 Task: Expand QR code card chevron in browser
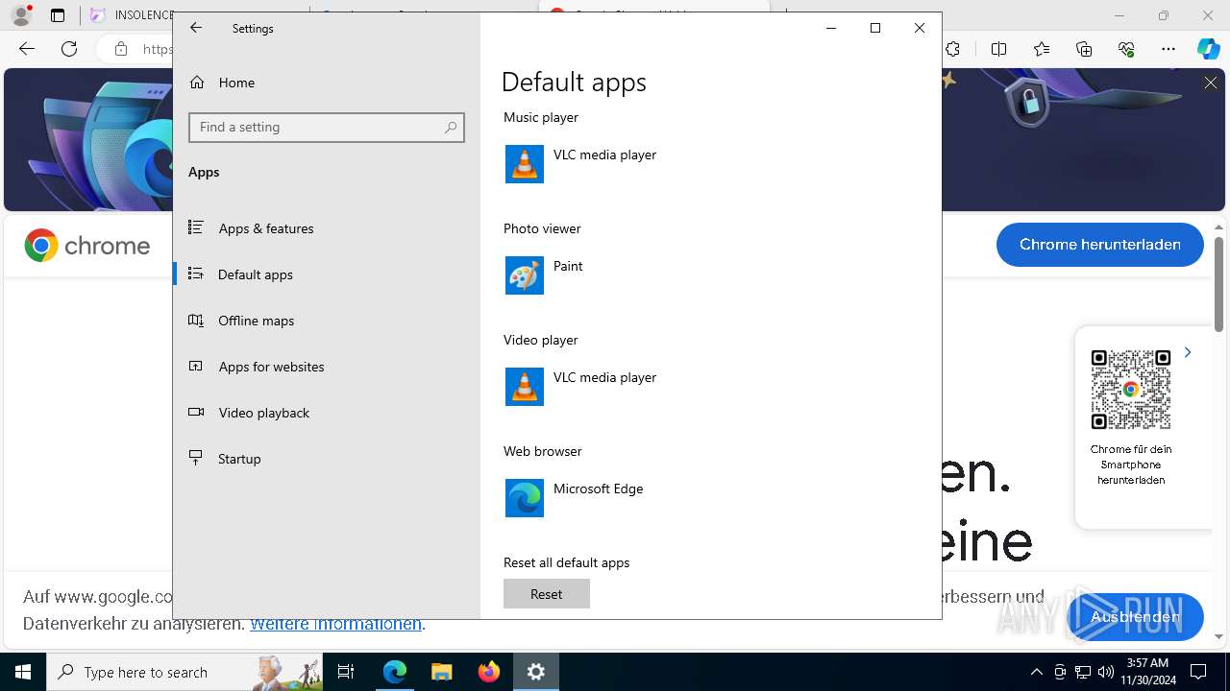(1188, 352)
